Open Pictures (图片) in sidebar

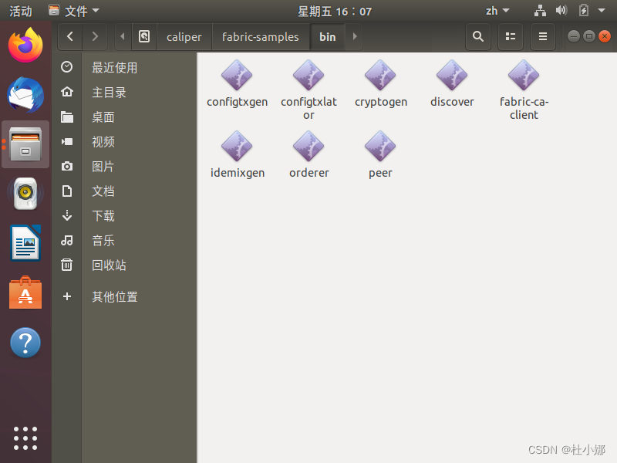coord(124,166)
